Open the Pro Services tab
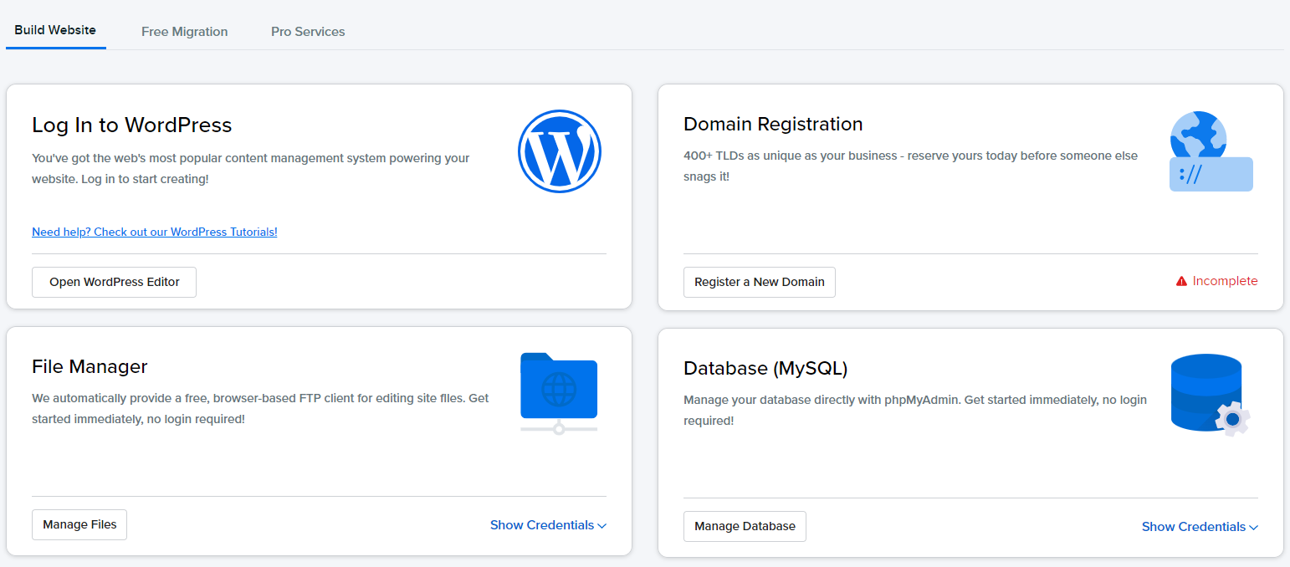The height and width of the screenshot is (567, 1290). click(x=308, y=32)
